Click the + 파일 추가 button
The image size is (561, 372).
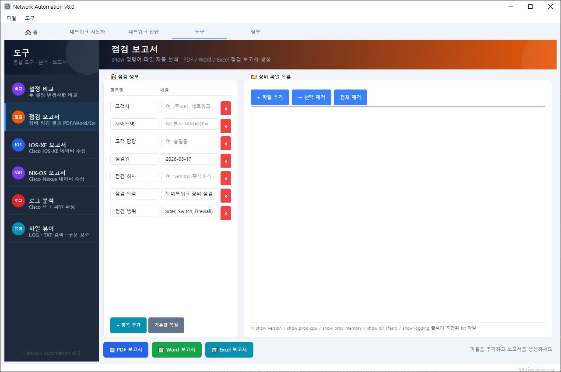(270, 97)
